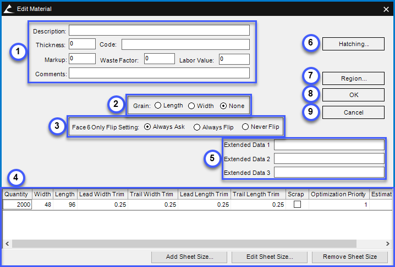The width and height of the screenshot is (395, 267).
Task: Click the Hatching... button
Action: [x=353, y=44]
